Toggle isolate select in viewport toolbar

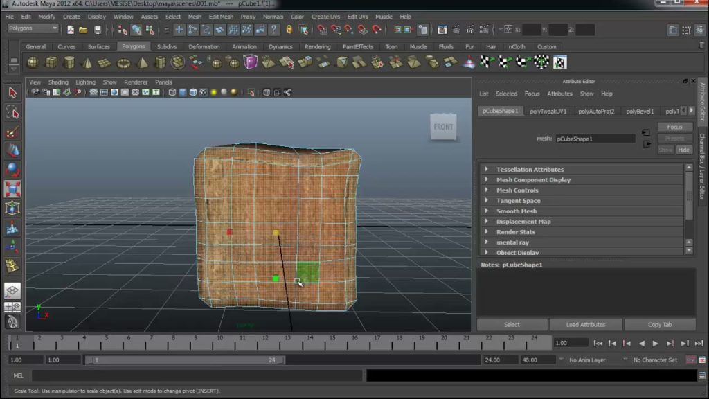[251, 92]
